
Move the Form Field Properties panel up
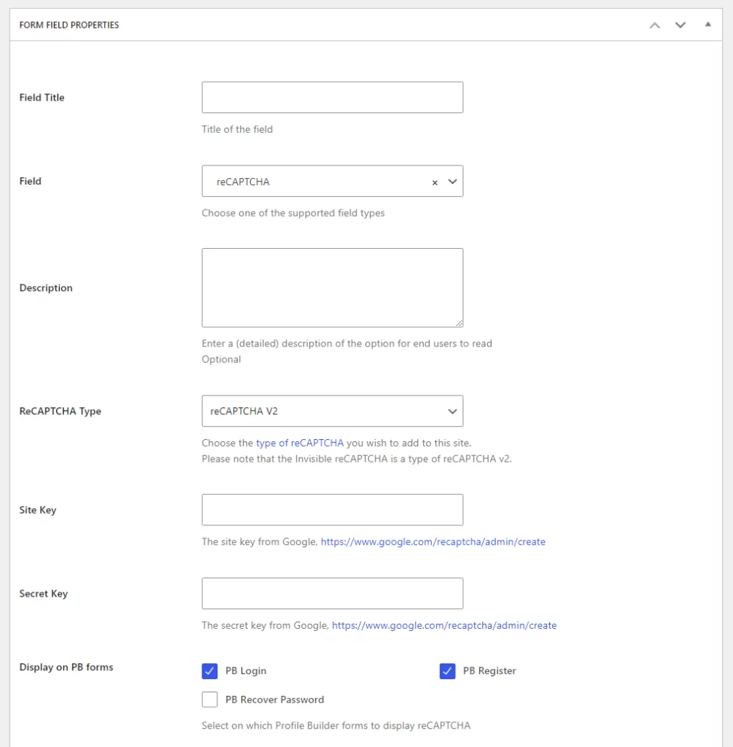click(655, 26)
